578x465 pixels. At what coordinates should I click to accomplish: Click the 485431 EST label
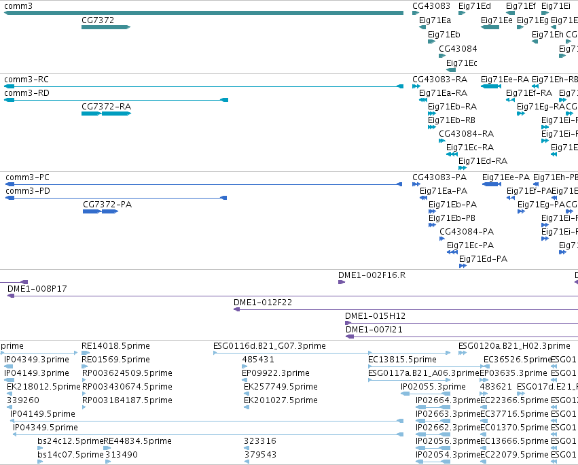click(x=258, y=360)
